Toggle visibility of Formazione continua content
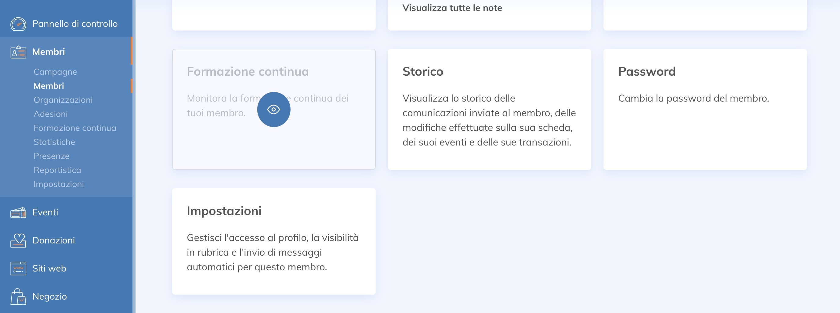 (274, 109)
